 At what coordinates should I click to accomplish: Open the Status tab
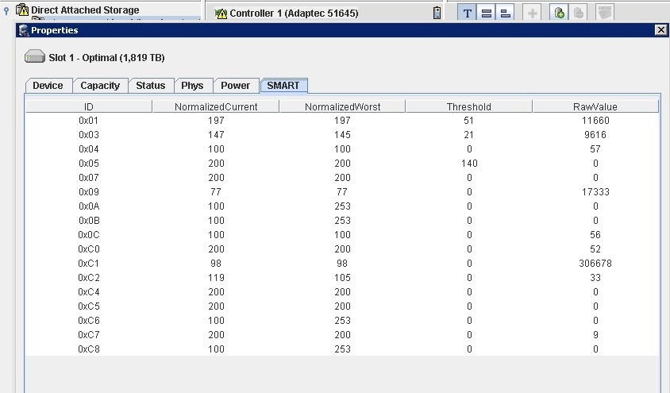(x=150, y=86)
